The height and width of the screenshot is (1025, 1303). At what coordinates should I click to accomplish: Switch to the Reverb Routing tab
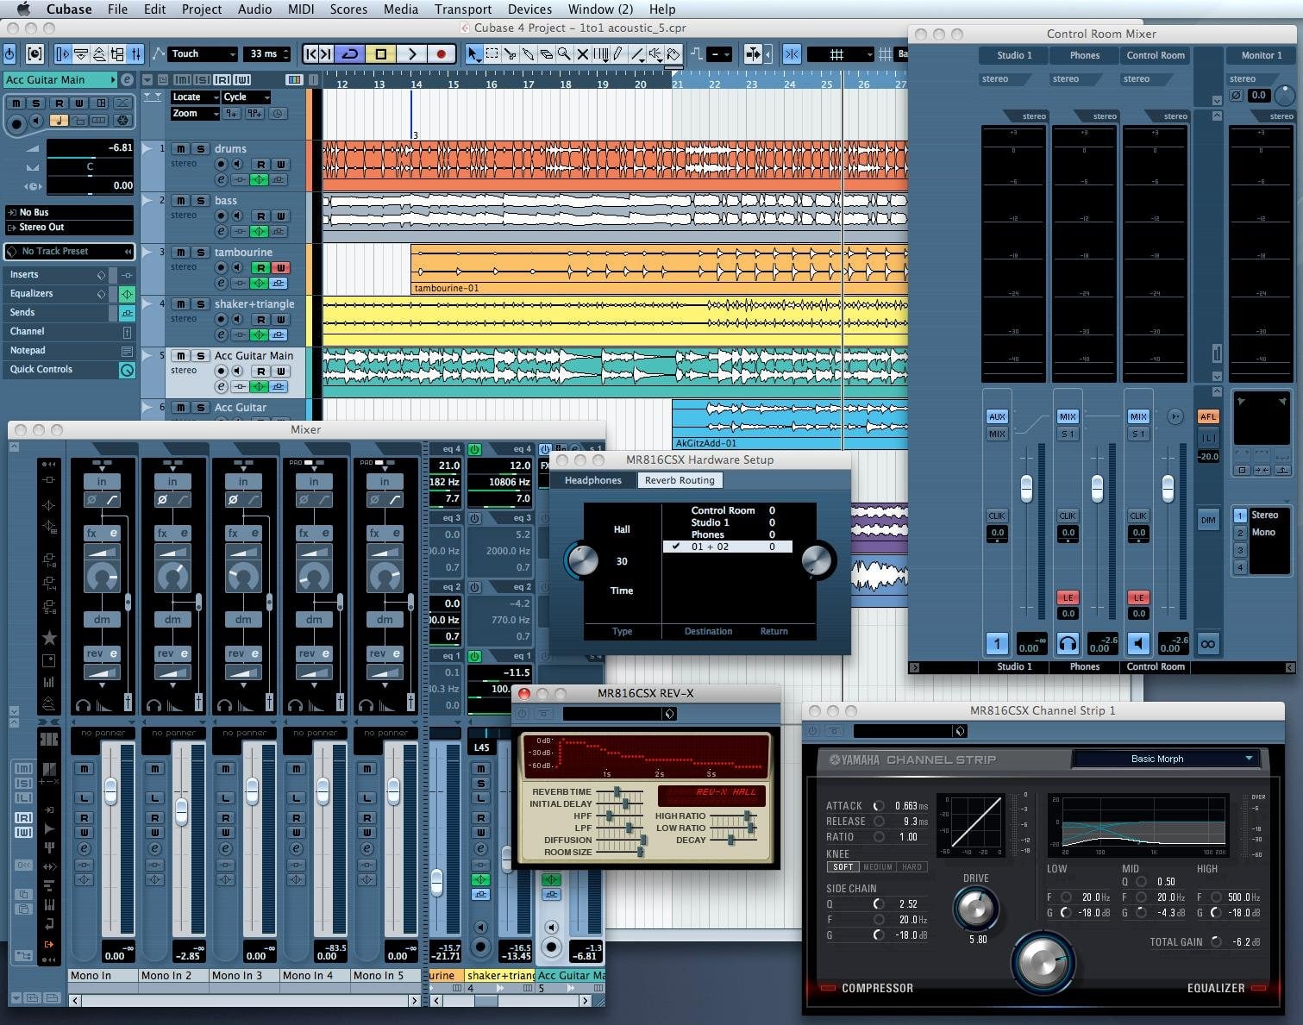click(680, 480)
